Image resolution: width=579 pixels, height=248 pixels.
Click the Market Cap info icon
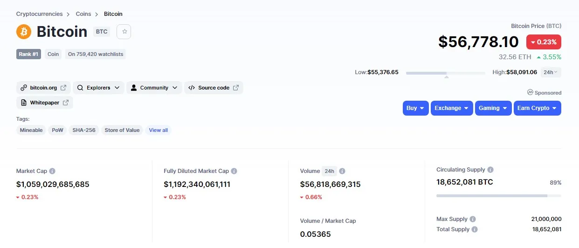pos(52,171)
